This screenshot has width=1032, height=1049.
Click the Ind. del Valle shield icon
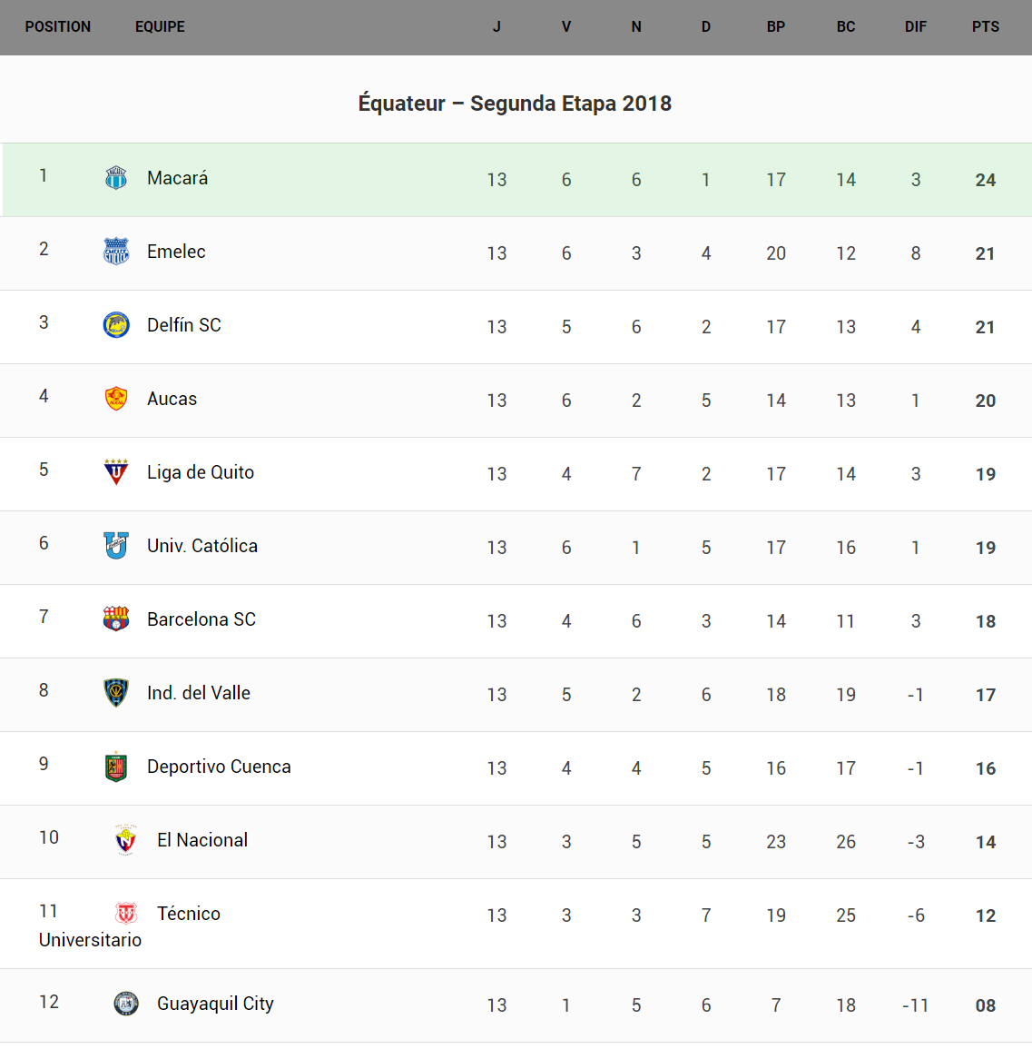tap(116, 693)
